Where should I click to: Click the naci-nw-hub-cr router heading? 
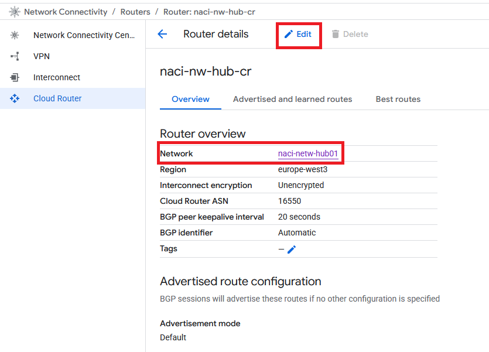tap(206, 71)
